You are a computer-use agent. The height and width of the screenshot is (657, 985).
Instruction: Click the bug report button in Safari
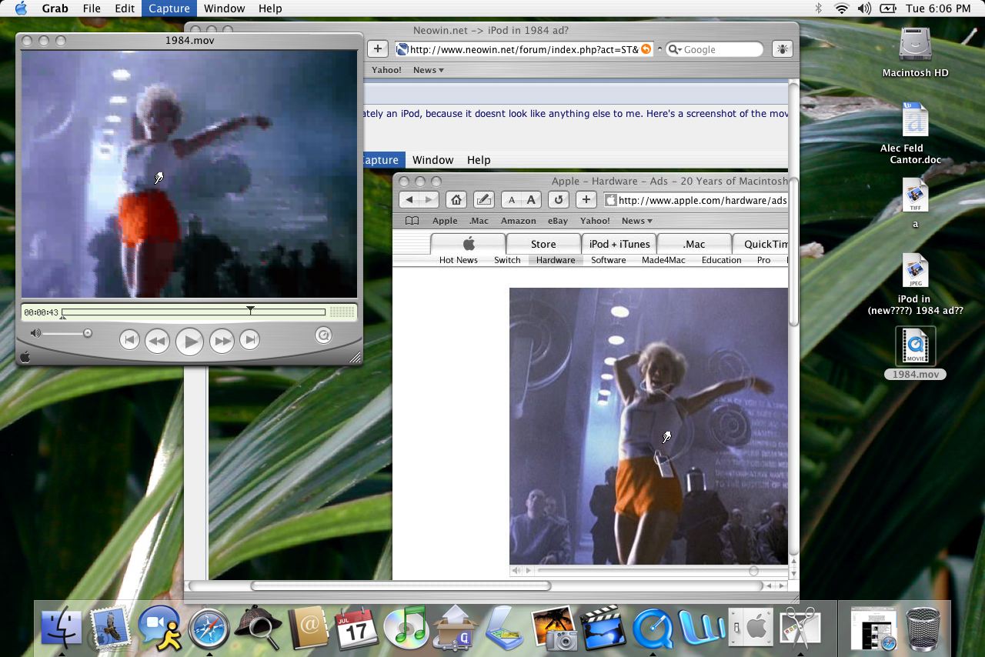coord(783,49)
